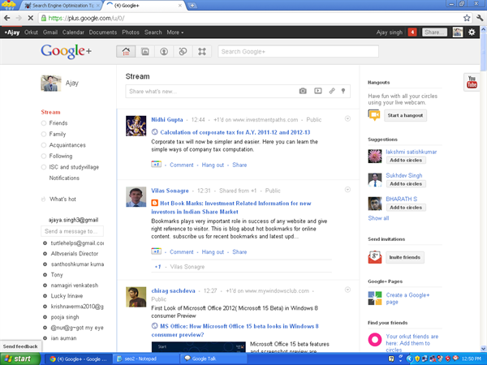Open the settings gear icon
Viewport: 487px width, 365px height.
tap(472, 32)
